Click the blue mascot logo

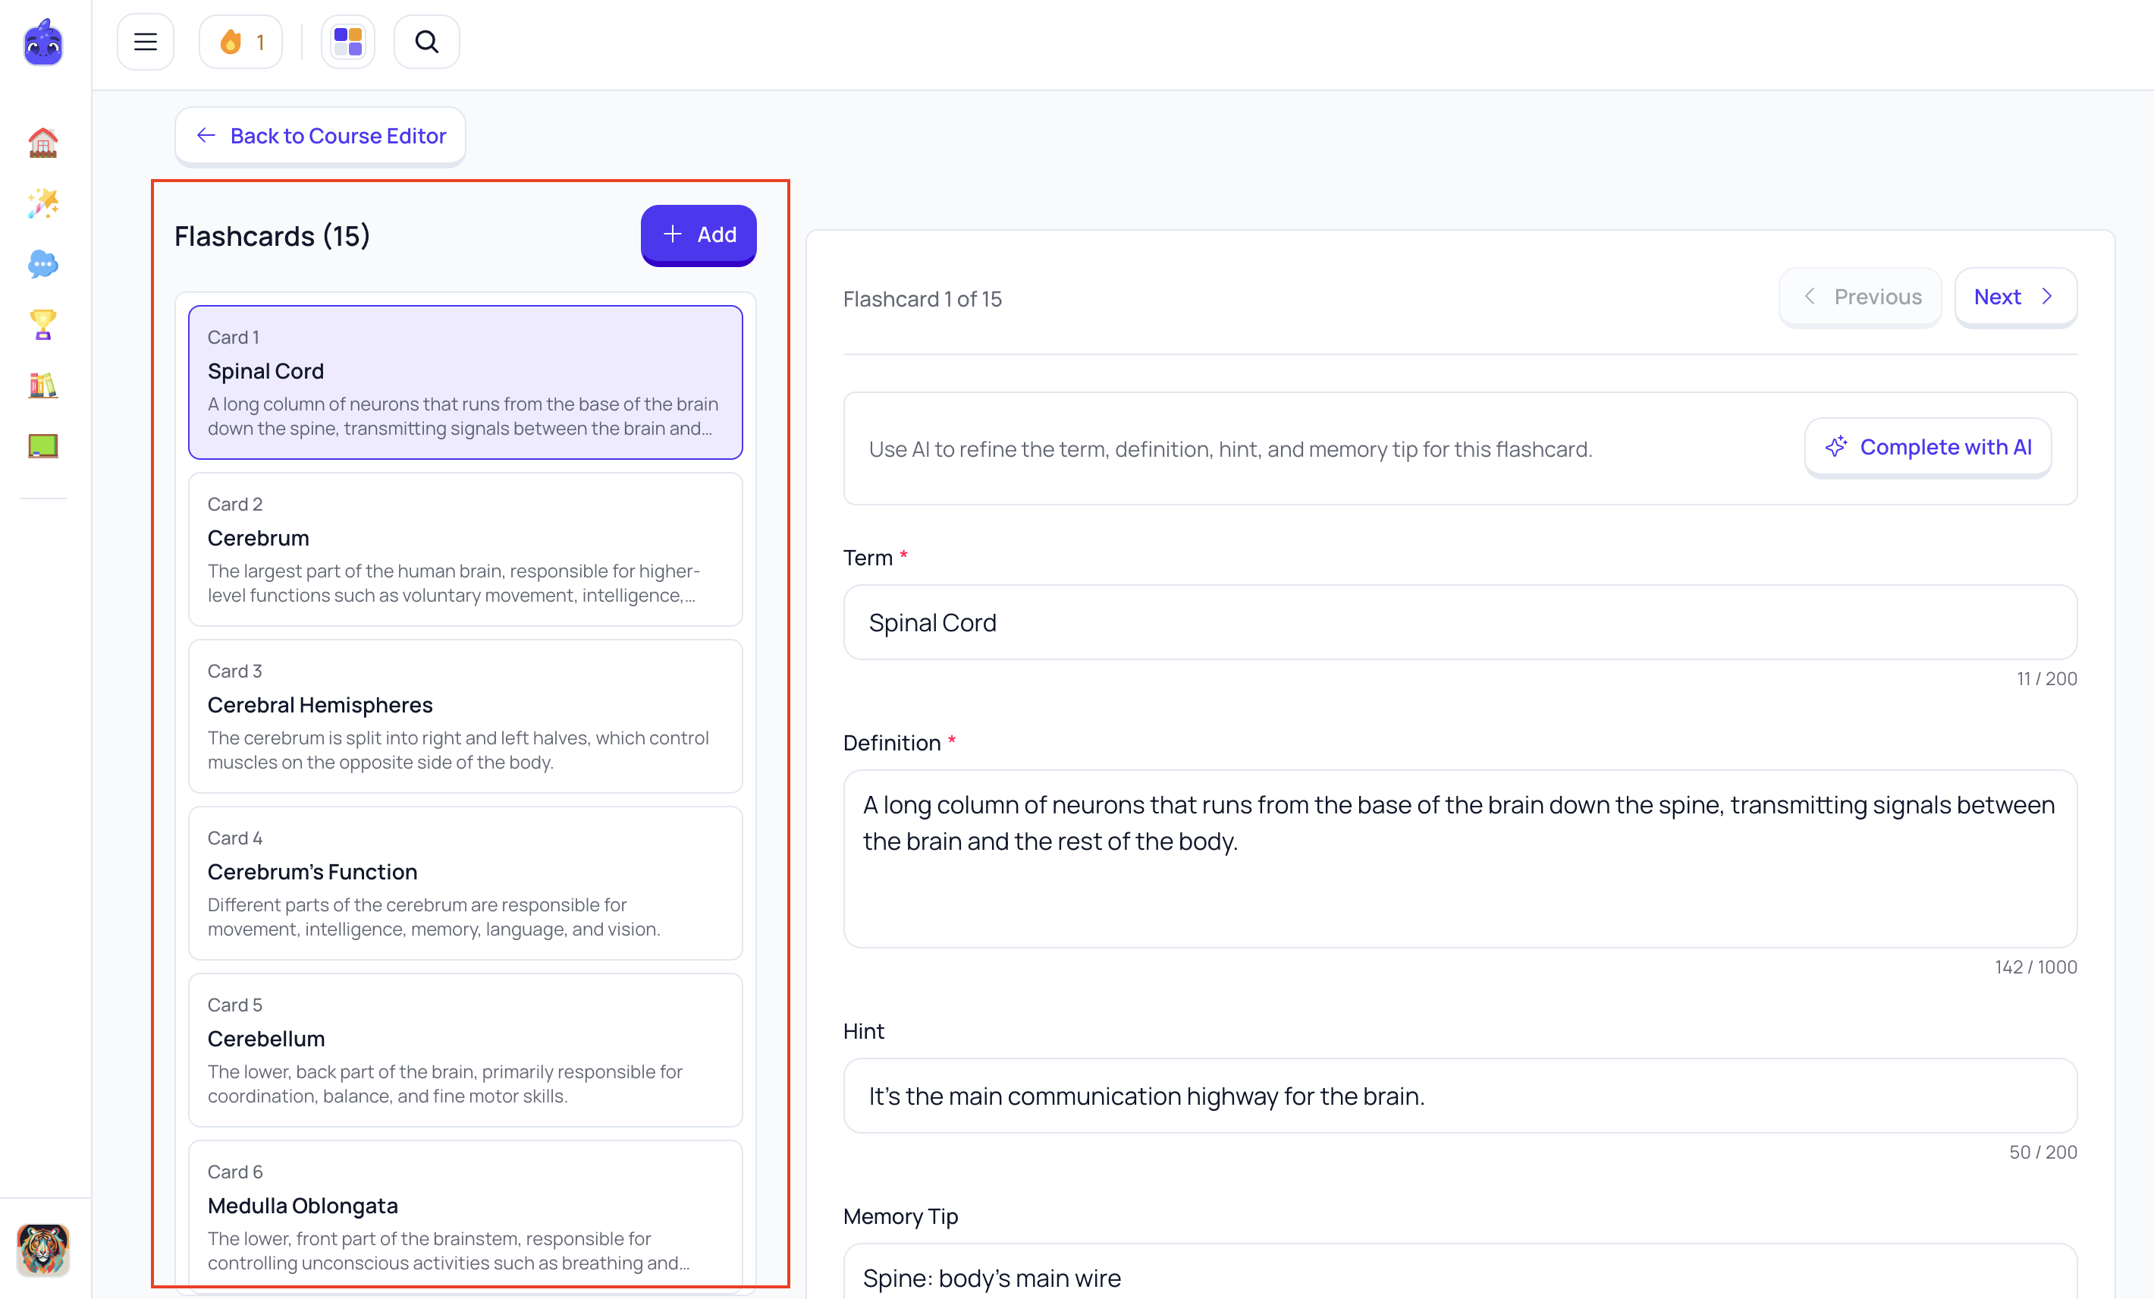(x=42, y=42)
